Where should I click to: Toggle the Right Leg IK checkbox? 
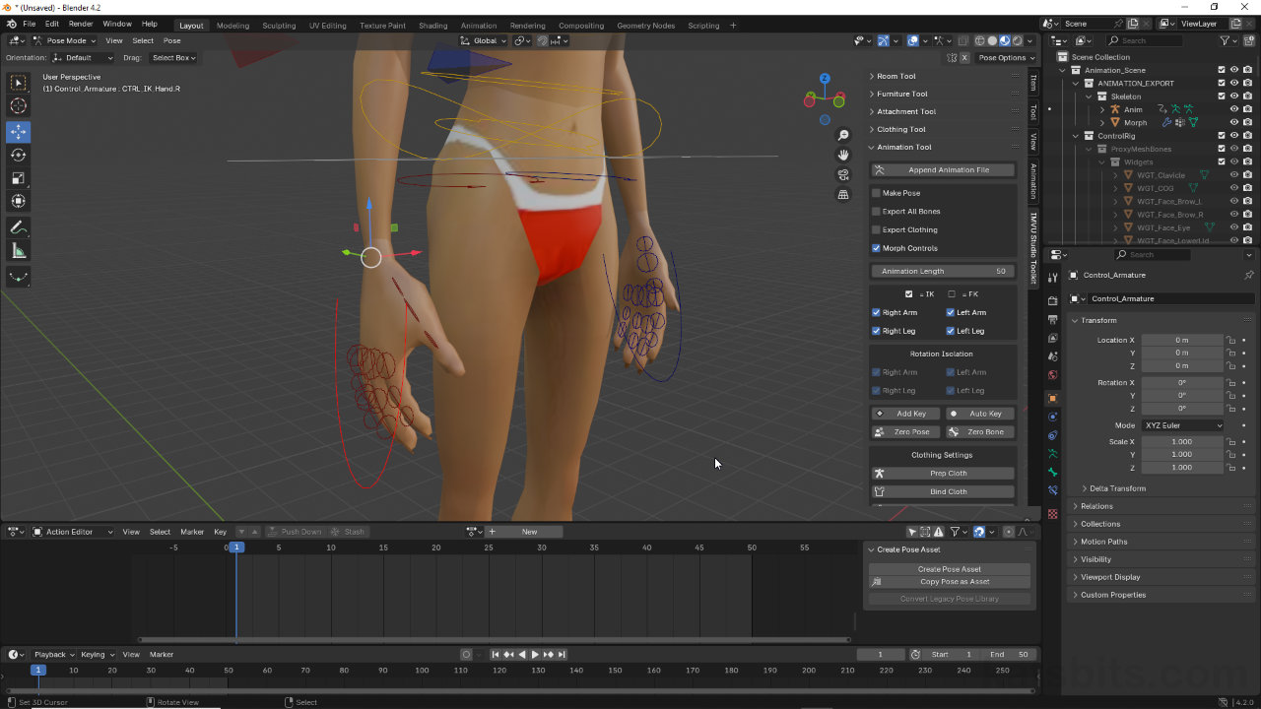point(877,331)
